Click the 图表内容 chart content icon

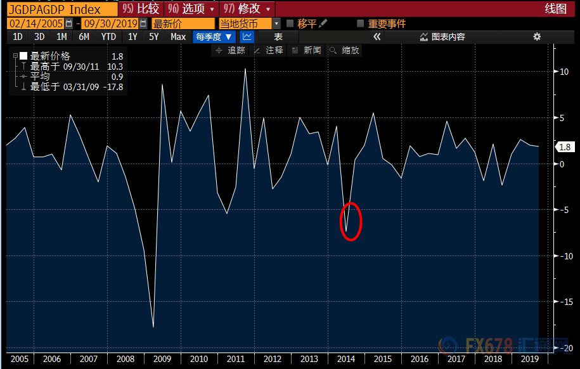(x=424, y=37)
